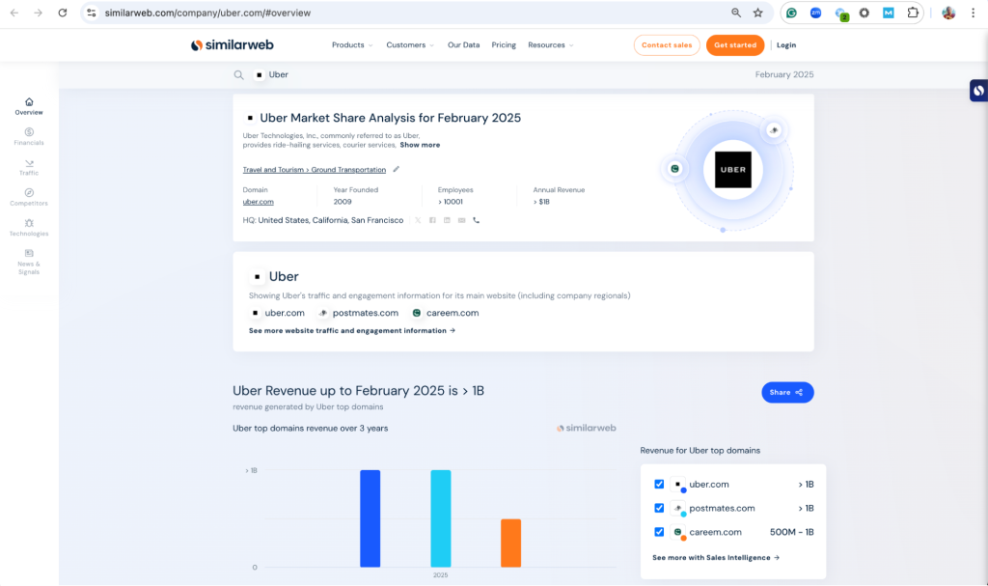This screenshot has width=988, height=586.
Task: Open the uber.com domain link
Action: click(x=258, y=202)
